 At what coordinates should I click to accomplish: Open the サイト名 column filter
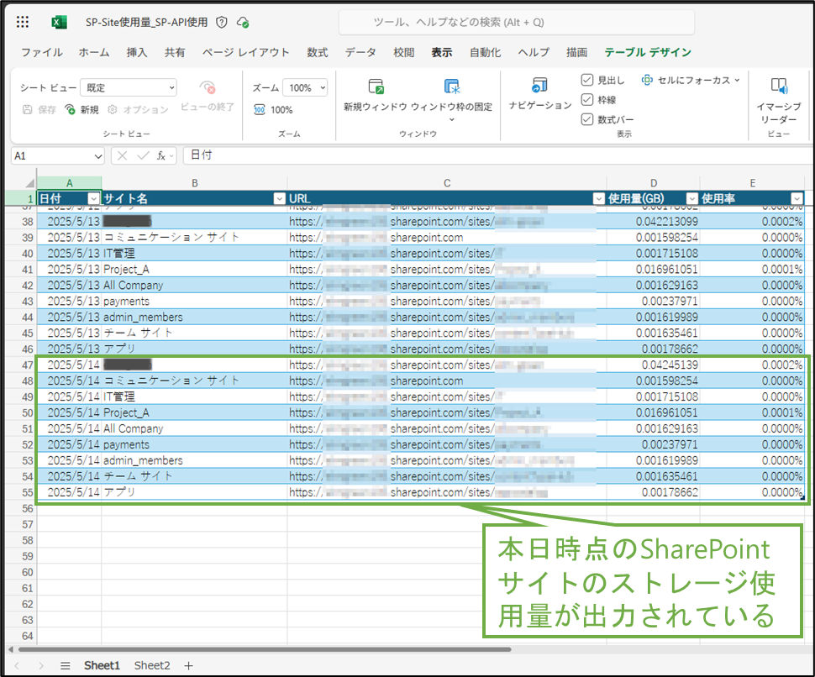(x=280, y=198)
